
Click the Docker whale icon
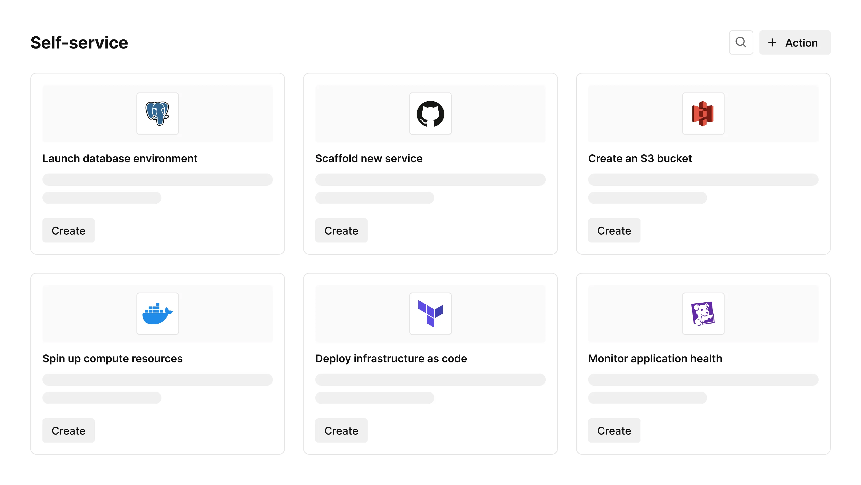157,313
